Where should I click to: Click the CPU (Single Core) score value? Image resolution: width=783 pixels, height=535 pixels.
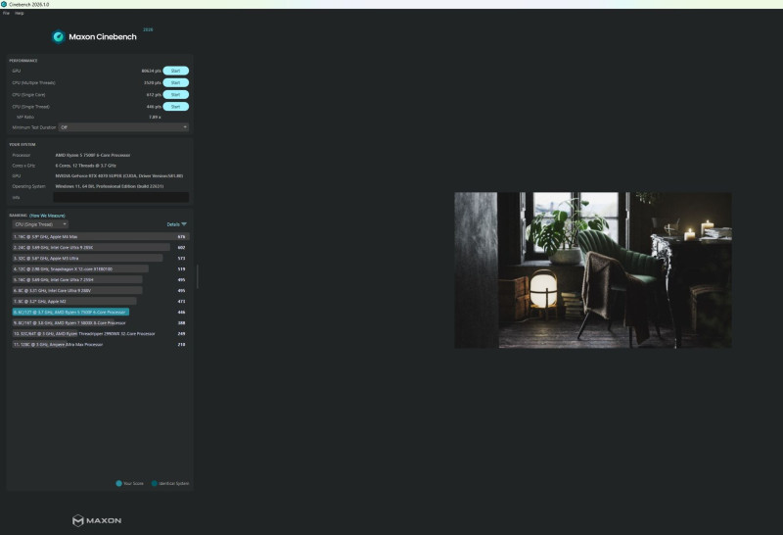click(154, 95)
